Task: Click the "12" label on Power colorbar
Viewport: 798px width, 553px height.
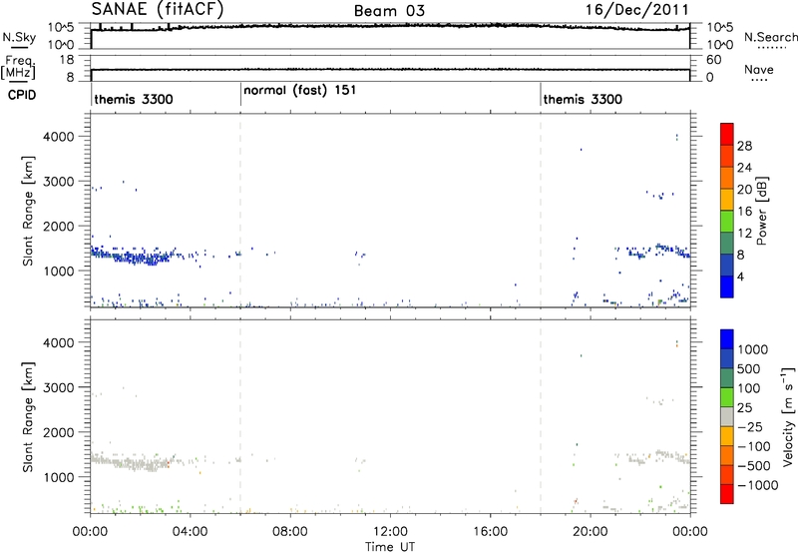Action: 744,233
